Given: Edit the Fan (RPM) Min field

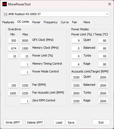Looking at the screenshot, I should (x=13, y=85).
